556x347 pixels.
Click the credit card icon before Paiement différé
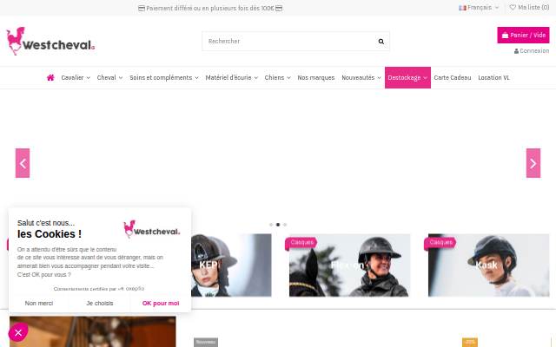(142, 8)
